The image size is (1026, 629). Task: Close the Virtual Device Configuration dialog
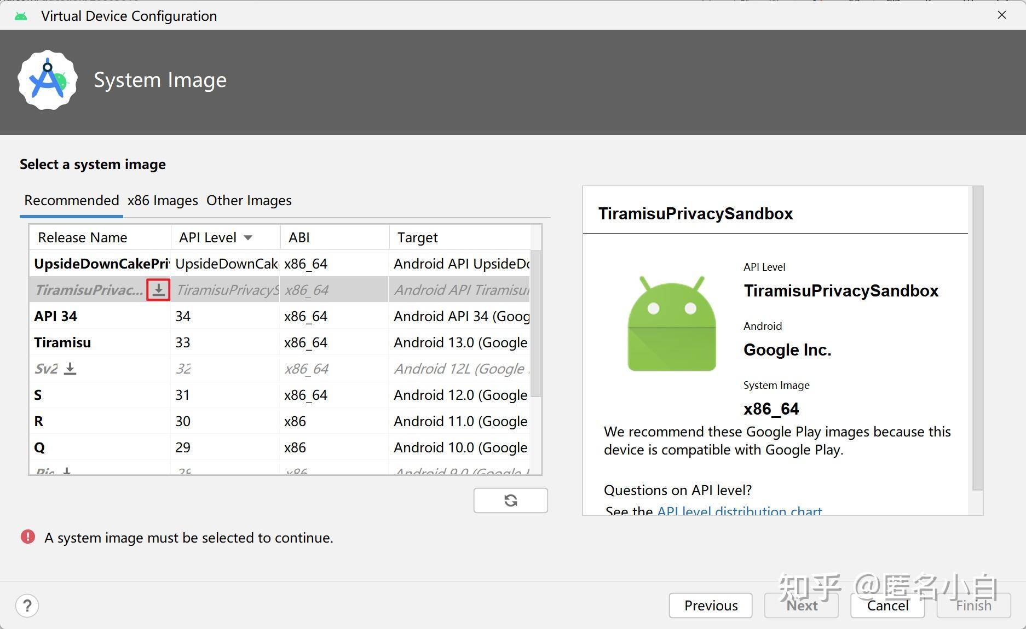[1002, 15]
